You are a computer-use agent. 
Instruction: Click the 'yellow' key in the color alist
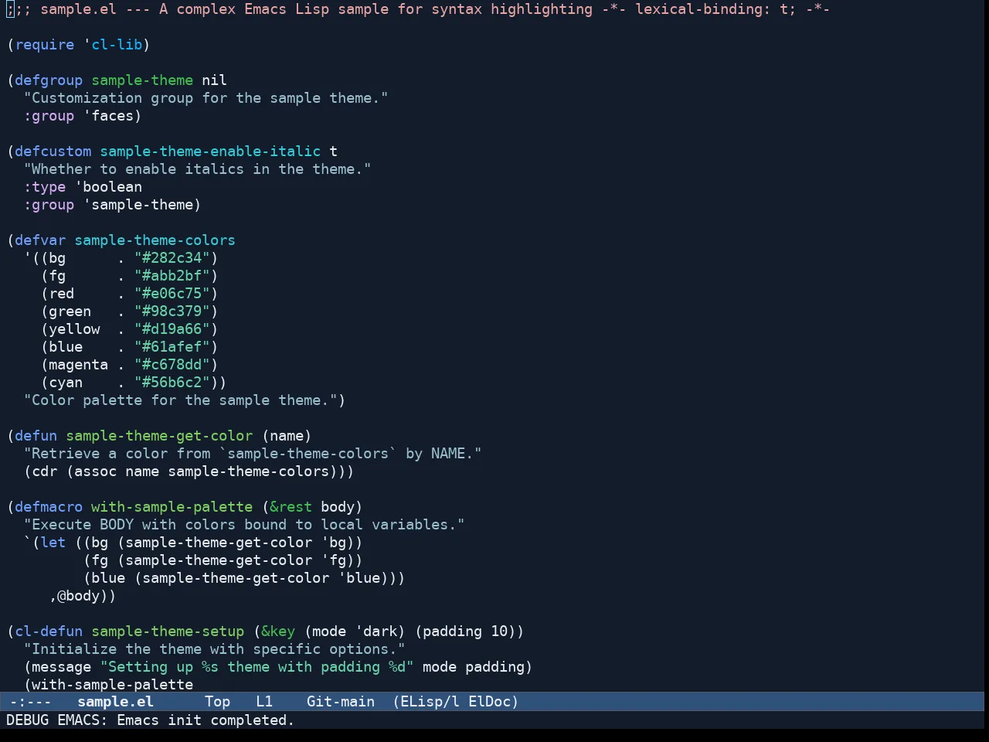[74, 329]
